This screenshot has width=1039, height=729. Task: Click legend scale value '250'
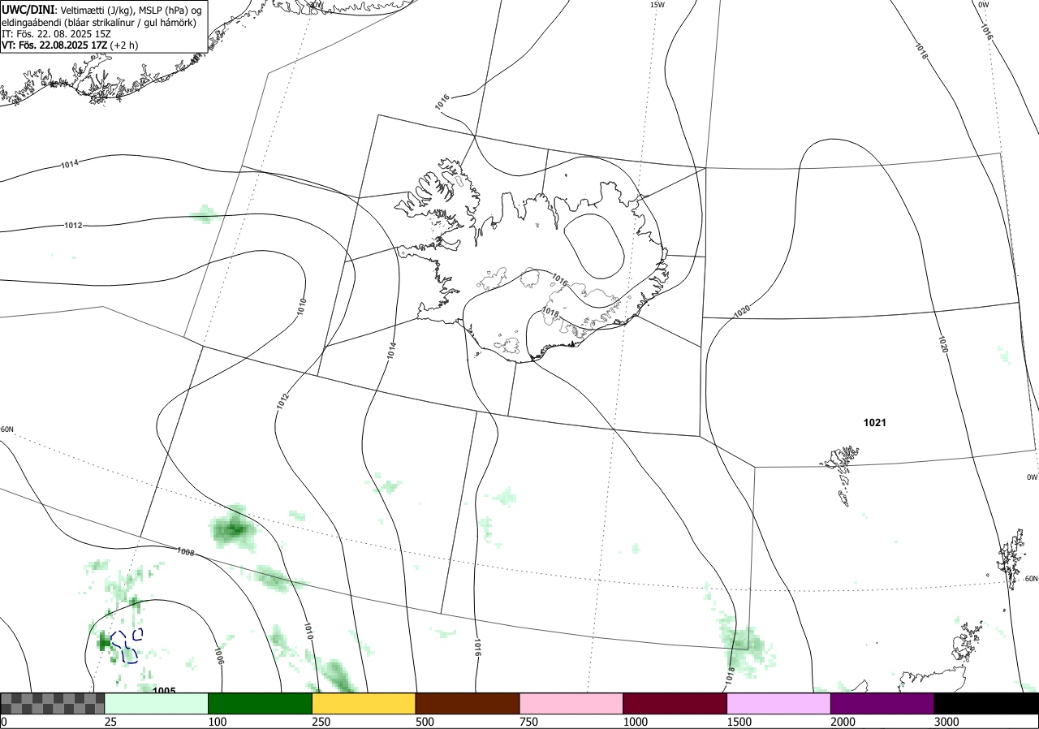pyautogui.click(x=321, y=722)
